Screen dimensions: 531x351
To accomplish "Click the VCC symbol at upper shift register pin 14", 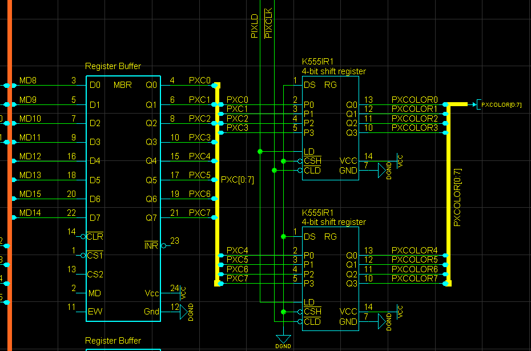I will (399, 160).
